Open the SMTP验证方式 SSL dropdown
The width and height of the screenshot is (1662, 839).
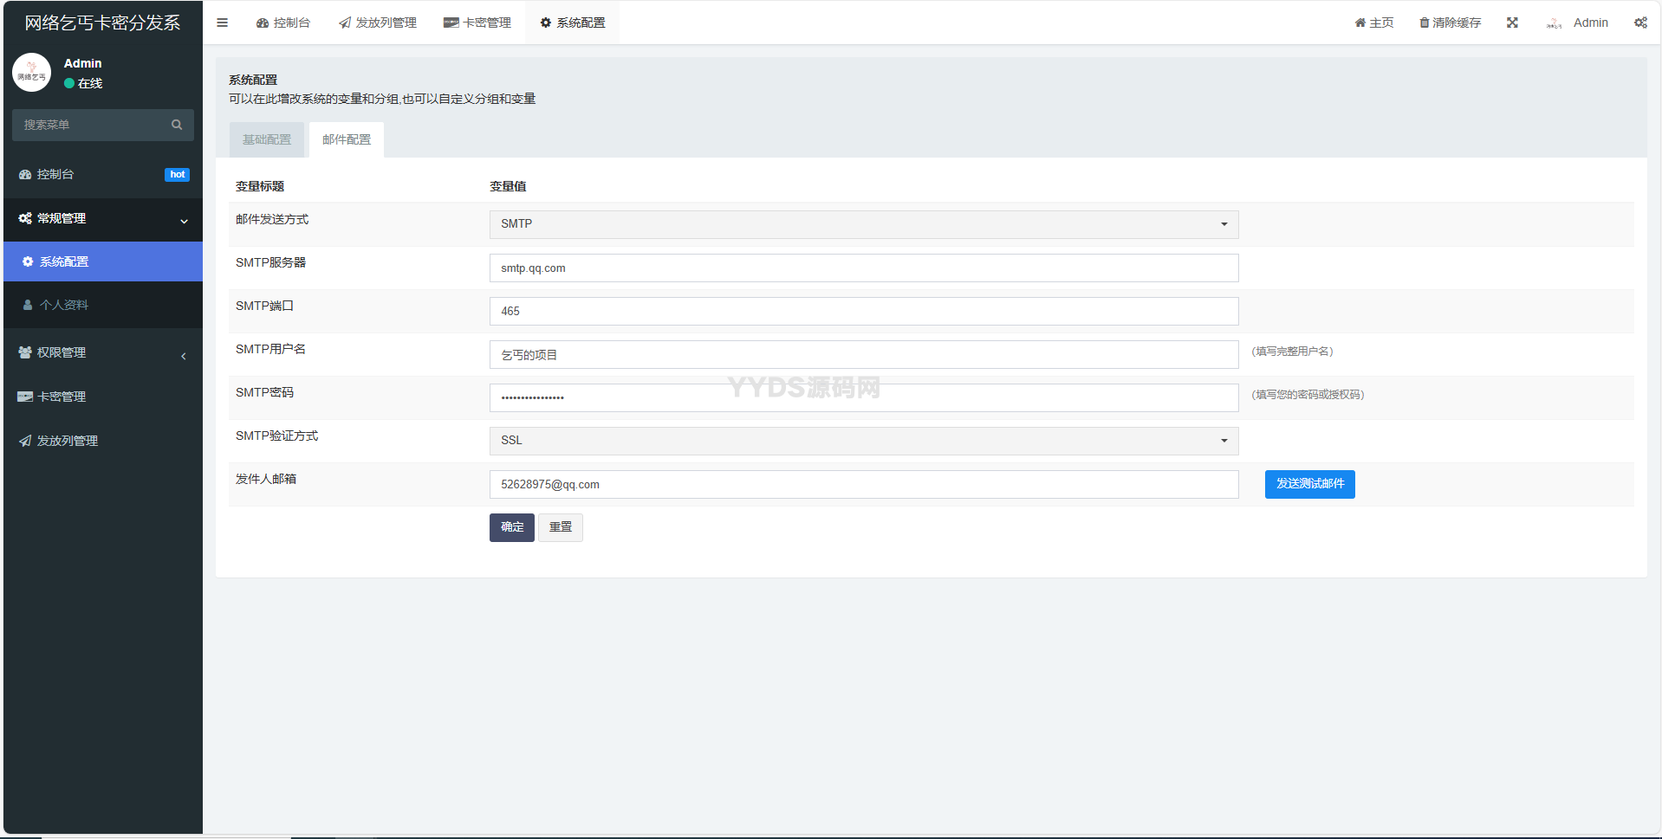tap(863, 441)
